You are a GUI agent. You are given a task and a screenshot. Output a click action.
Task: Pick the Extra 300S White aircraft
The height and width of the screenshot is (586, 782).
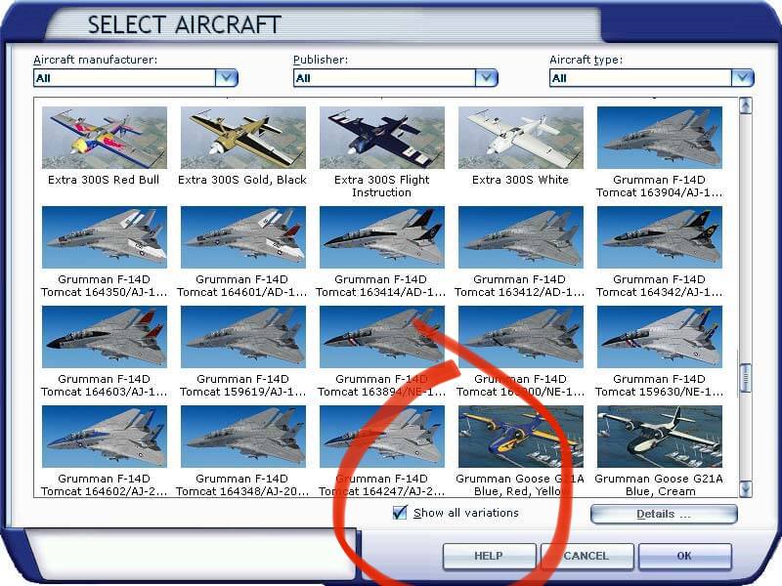pos(520,138)
